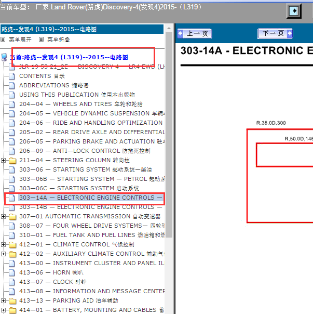
Task: Click page icon beside ABBREVIATIONS 缩略语
Action: click(x=12, y=85)
